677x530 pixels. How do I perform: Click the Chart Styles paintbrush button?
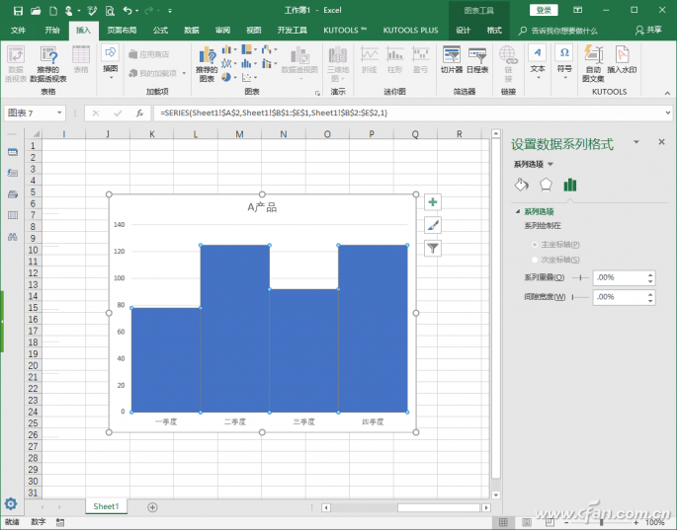pyautogui.click(x=432, y=225)
